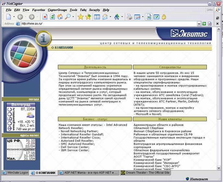The width and height of the screenshot is (223, 182).
Task: Open Mail with the envelope icon
Action: (x=105, y=17)
